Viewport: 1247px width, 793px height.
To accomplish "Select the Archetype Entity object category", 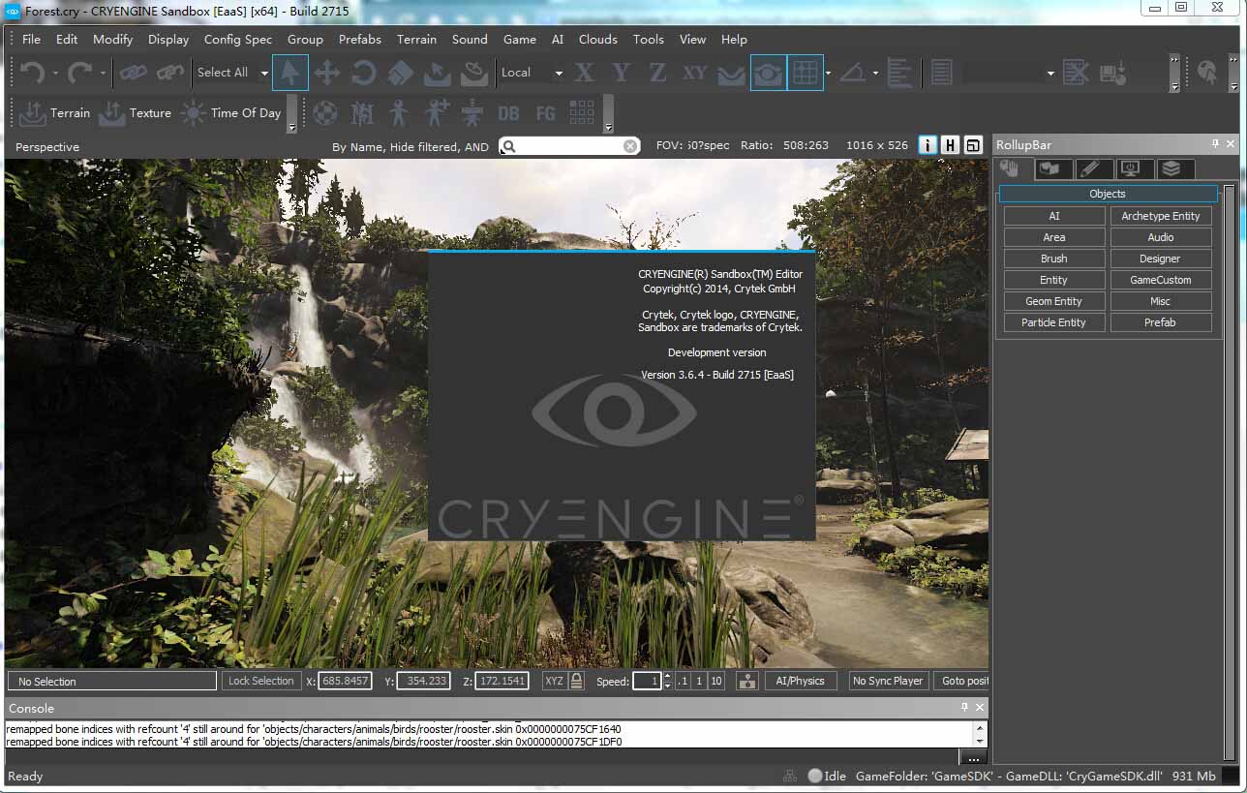I will pos(1160,216).
